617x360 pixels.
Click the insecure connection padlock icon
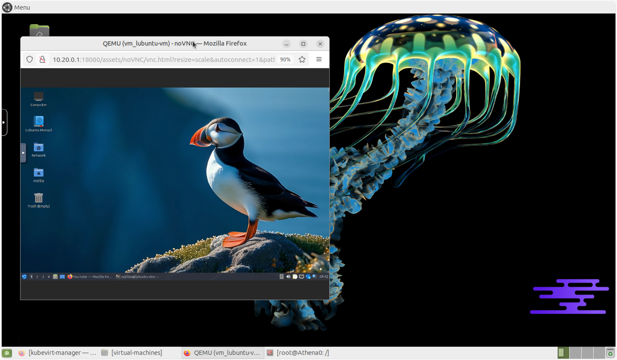click(x=42, y=60)
